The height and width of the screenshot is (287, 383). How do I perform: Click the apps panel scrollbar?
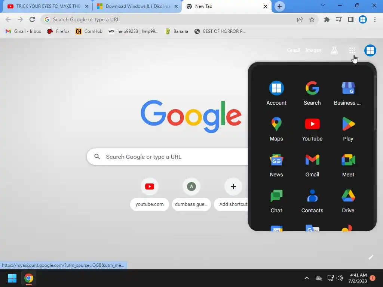coord(375,102)
